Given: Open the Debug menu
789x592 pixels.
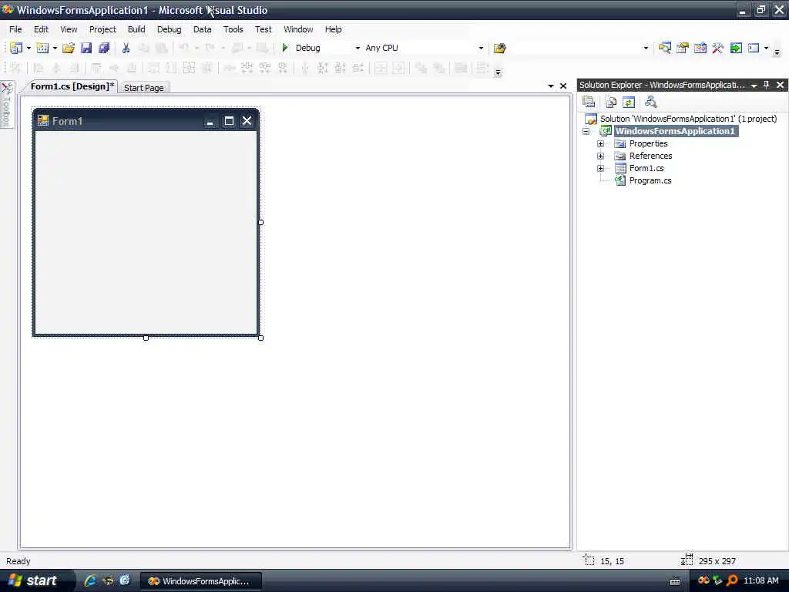Looking at the screenshot, I should (169, 29).
